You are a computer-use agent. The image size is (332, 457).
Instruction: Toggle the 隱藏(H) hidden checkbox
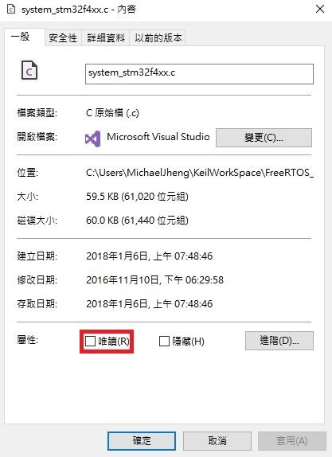point(164,342)
